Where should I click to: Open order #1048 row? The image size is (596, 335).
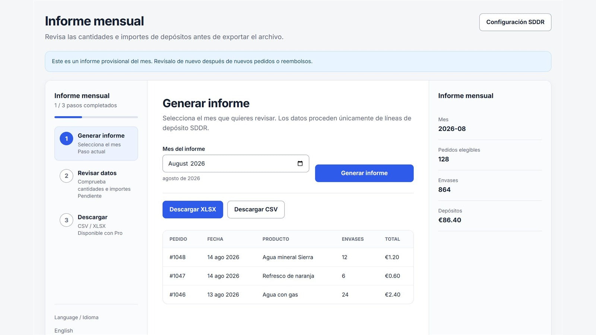point(288,257)
